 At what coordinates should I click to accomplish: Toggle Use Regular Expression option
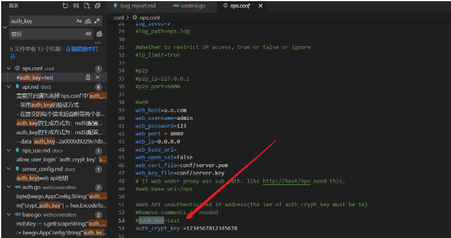97,21
